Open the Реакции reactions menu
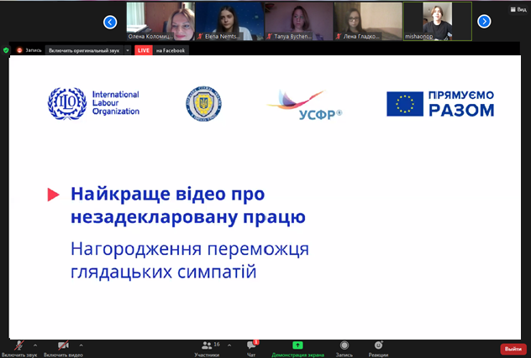 tap(378, 349)
